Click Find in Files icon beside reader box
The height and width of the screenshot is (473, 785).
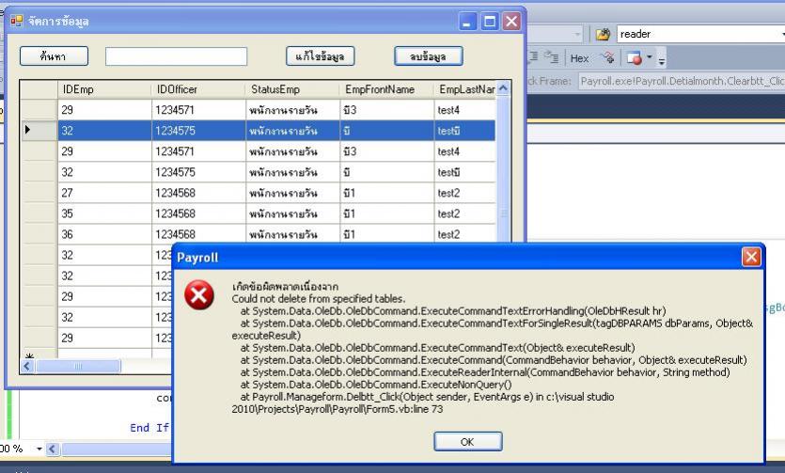[604, 34]
